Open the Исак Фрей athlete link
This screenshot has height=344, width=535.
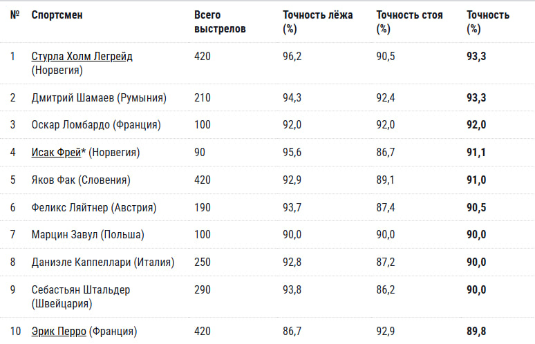[x=56, y=152]
